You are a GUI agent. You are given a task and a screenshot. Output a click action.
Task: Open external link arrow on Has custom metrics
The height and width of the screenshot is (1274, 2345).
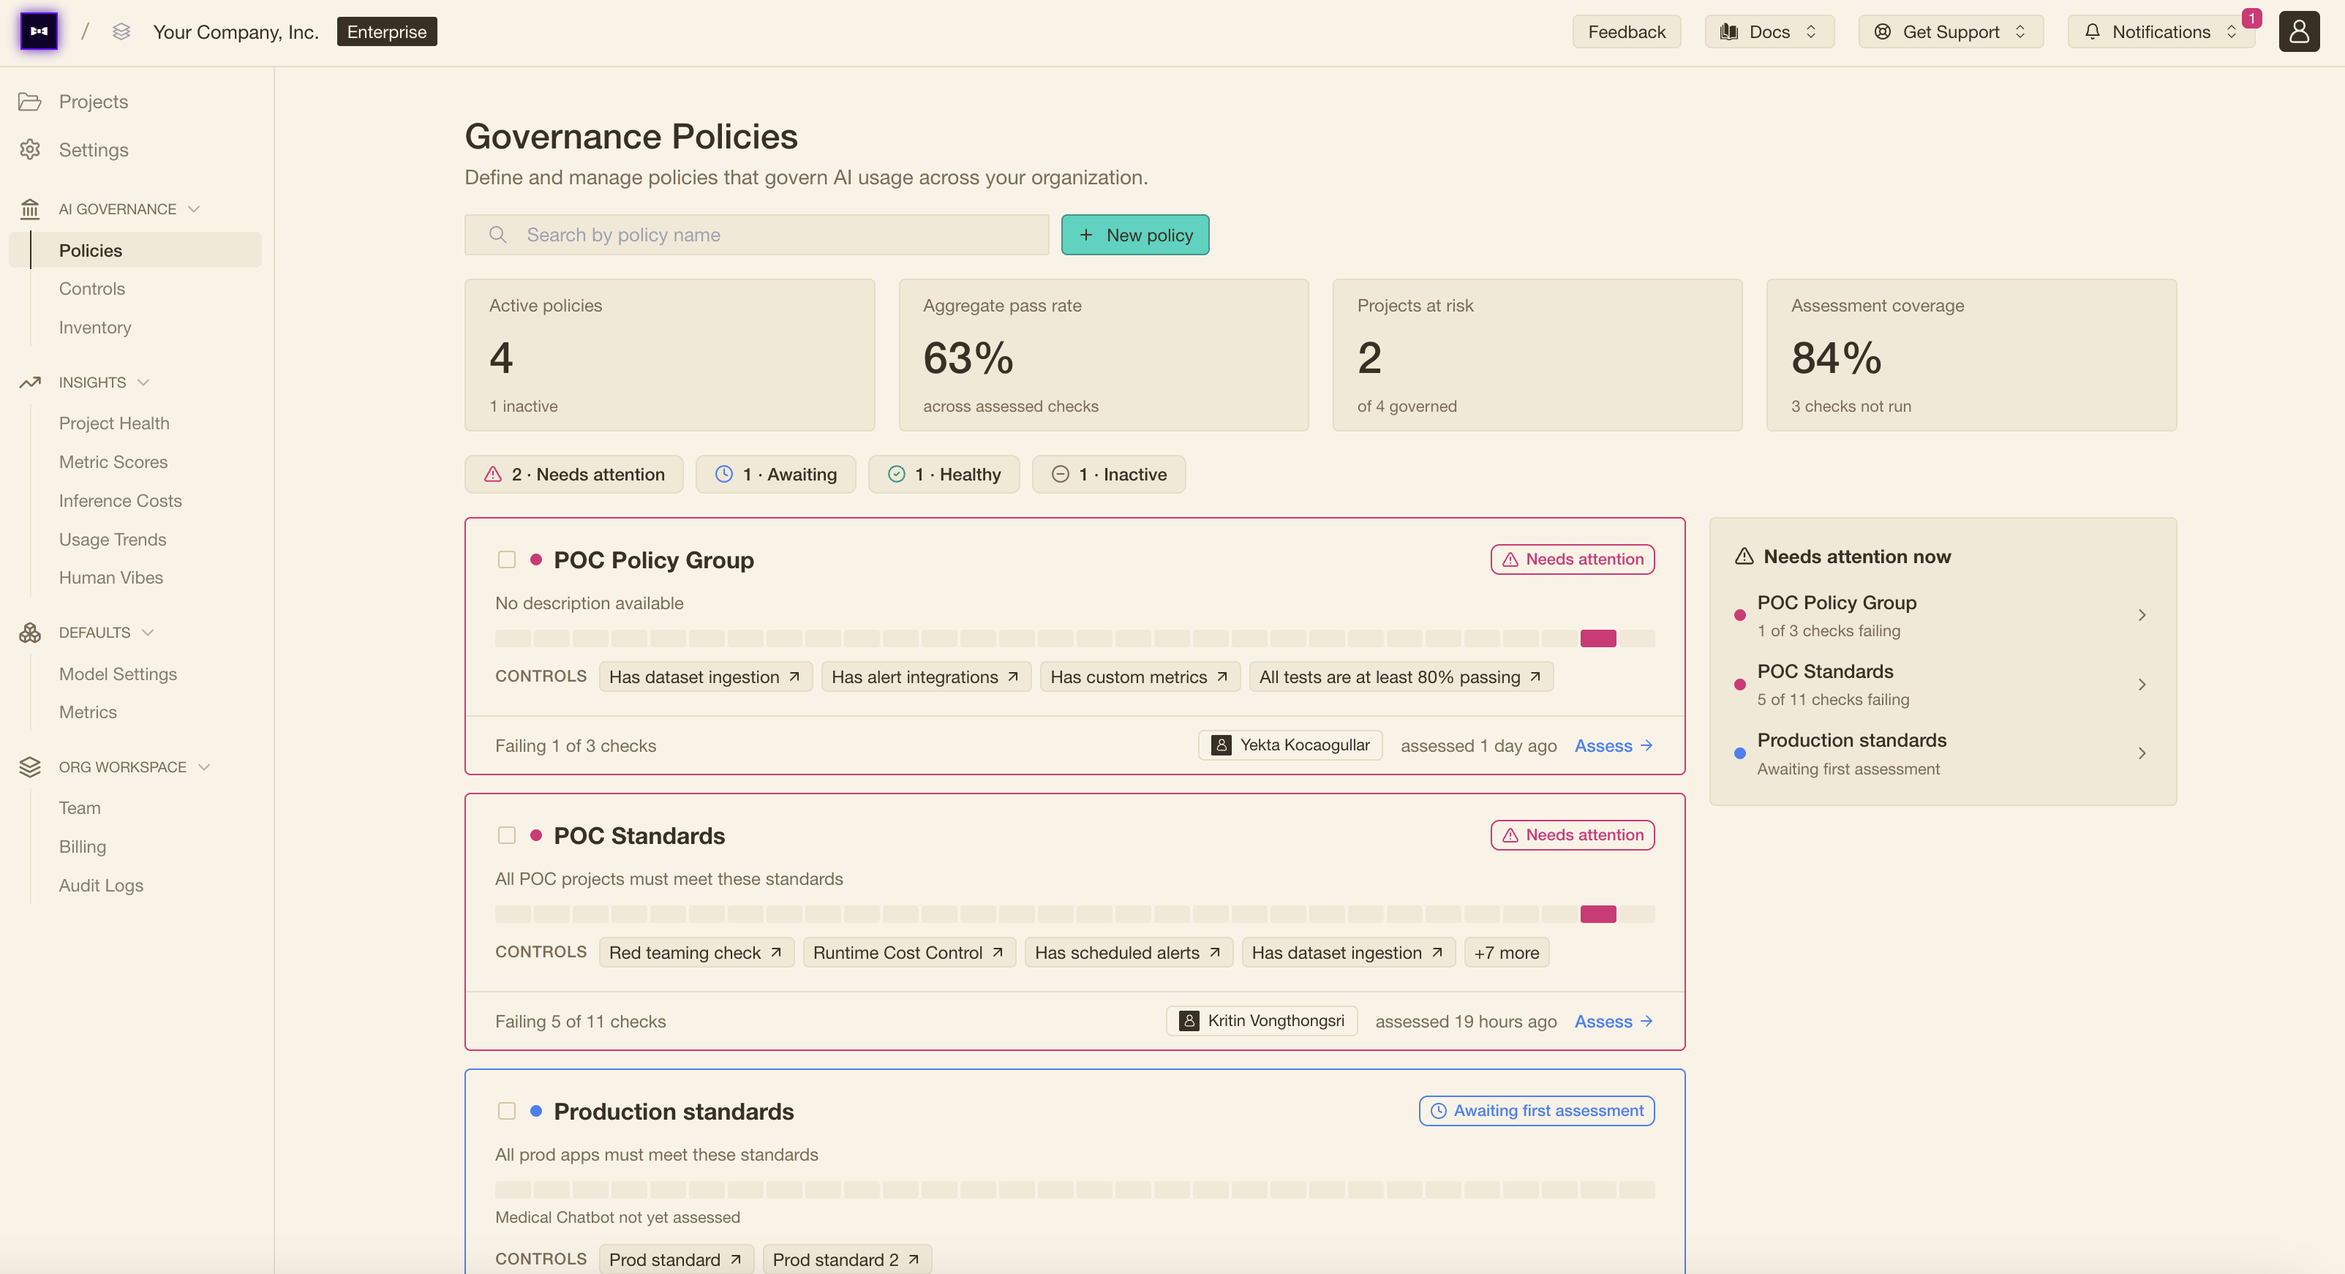pos(1222,676)
